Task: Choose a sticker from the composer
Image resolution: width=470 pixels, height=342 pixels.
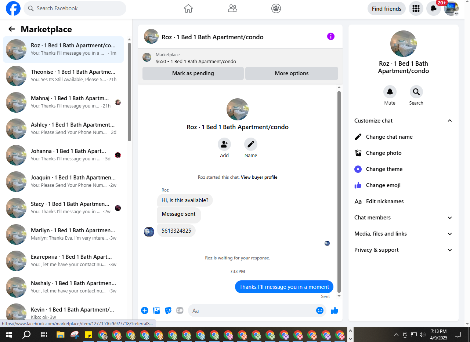Action: tap(168, 310)
